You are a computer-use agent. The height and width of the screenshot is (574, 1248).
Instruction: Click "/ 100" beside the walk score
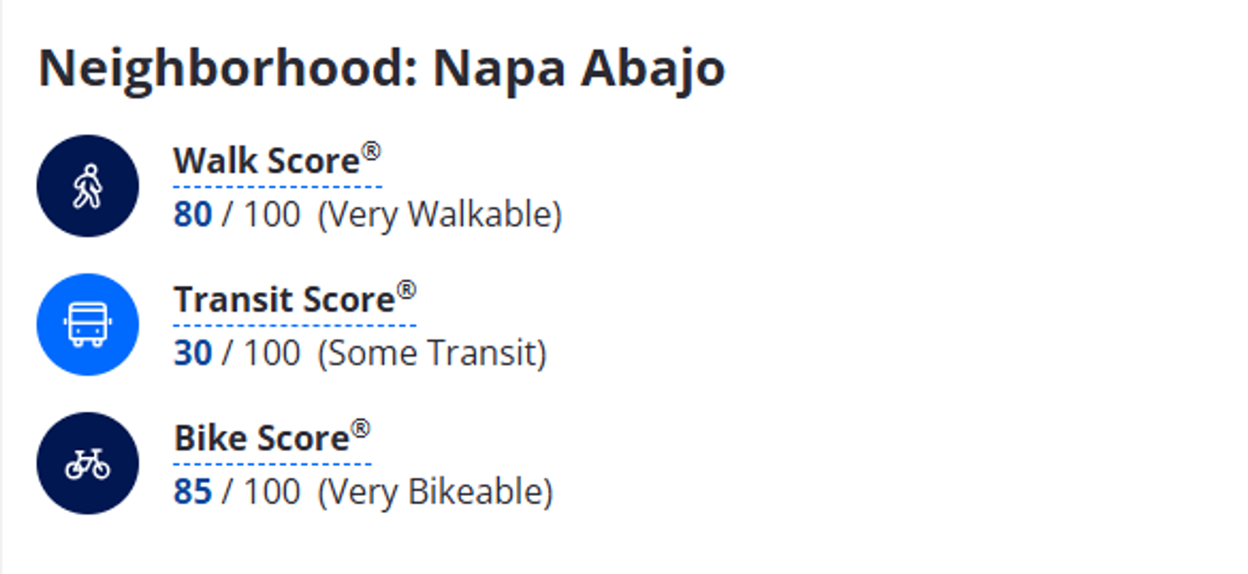pyautogui.click(x=261, y=215)
